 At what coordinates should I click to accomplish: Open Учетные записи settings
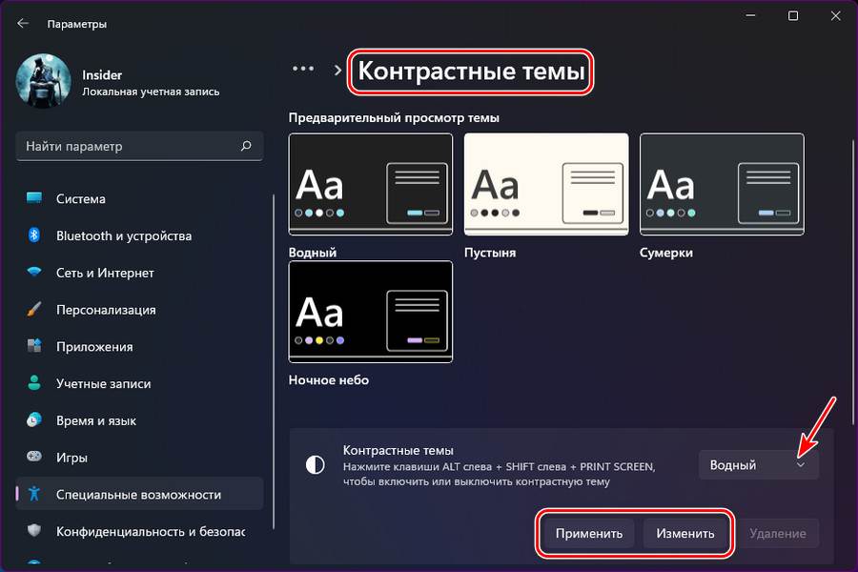point(139,383)
